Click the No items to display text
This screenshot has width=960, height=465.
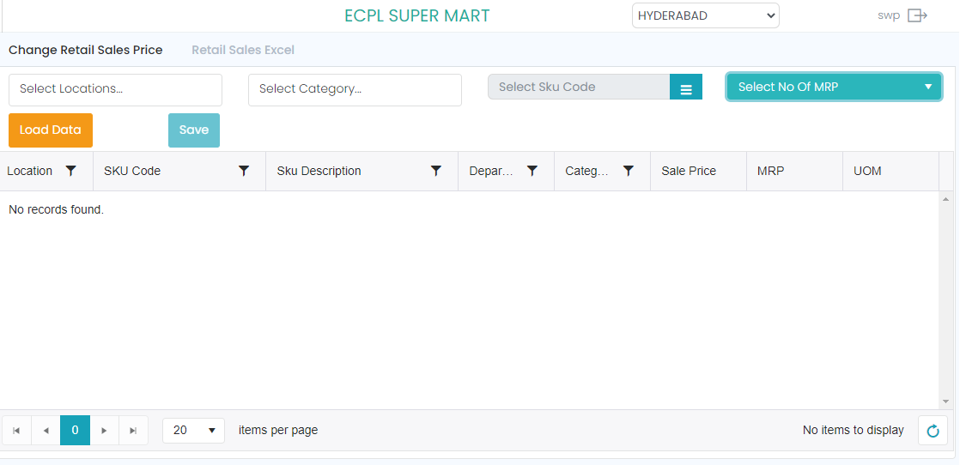(853, 431)
